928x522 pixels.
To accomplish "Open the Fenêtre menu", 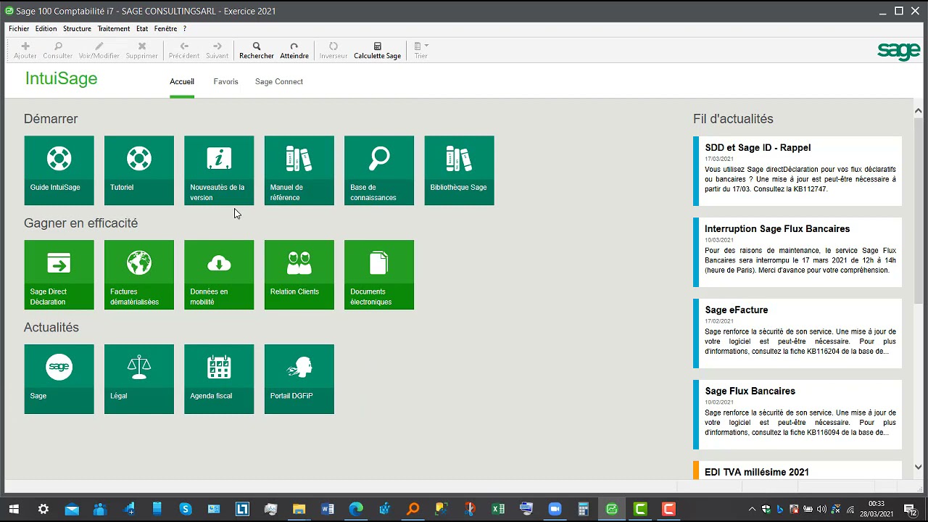I will pos(165,29).
